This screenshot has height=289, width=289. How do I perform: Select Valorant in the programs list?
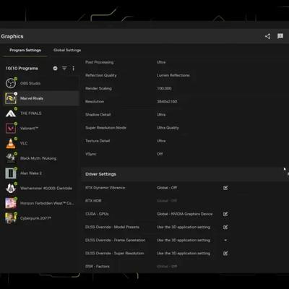[x=41, y=129]
